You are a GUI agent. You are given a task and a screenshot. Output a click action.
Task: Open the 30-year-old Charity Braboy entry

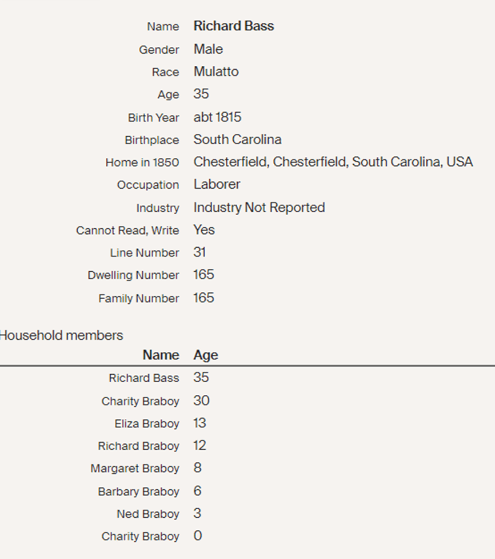[140, 401]
